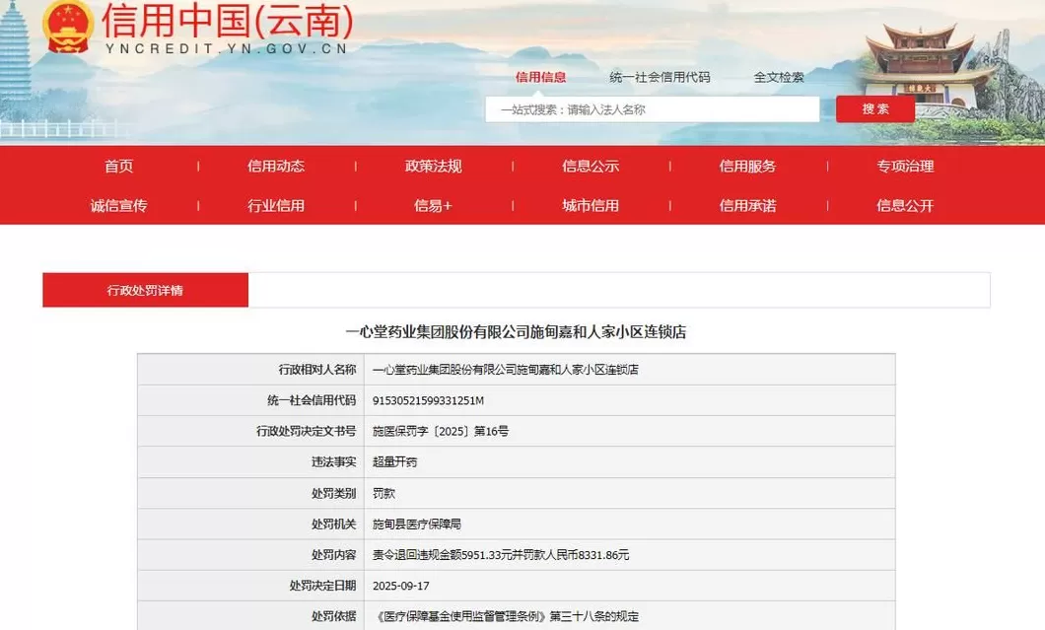Click the 统一社会信用代码 row label
Image resolution: width=1045 pixels, height=630 pixels.
312,400
